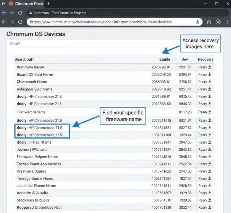
Task: Click recovery download icon for Rebpered Cretroeless Hear
Action: pos(209,208)
